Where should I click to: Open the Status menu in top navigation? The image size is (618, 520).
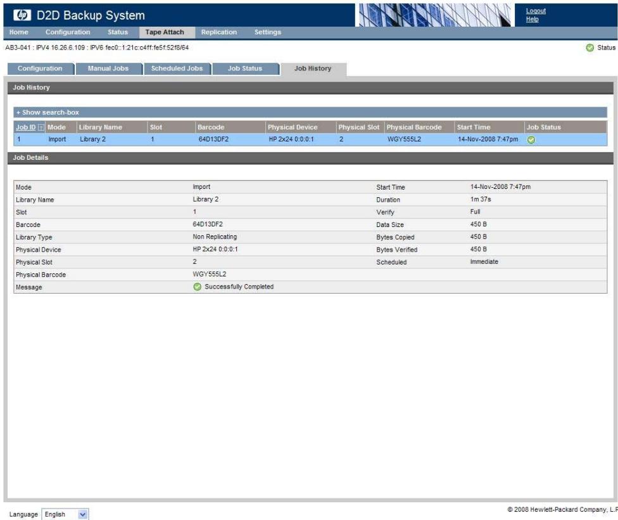[x=117, y=32]
